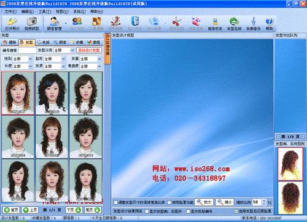Click the Zoom Out (缩小) magnifier button
The width and height of the screenshot is (307, 222).
coord(225,202)
